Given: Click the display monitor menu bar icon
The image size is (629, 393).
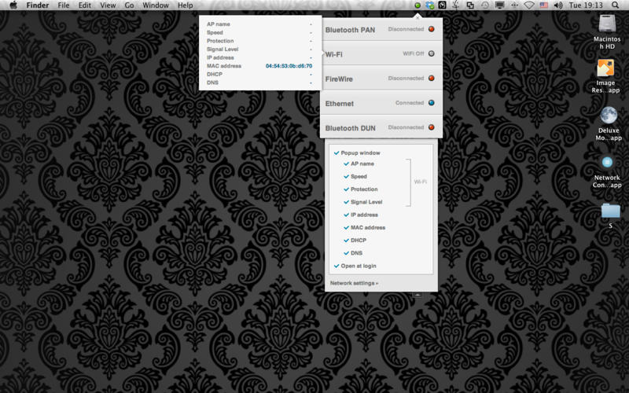Looking at the screenshot, I should (500, 6).
